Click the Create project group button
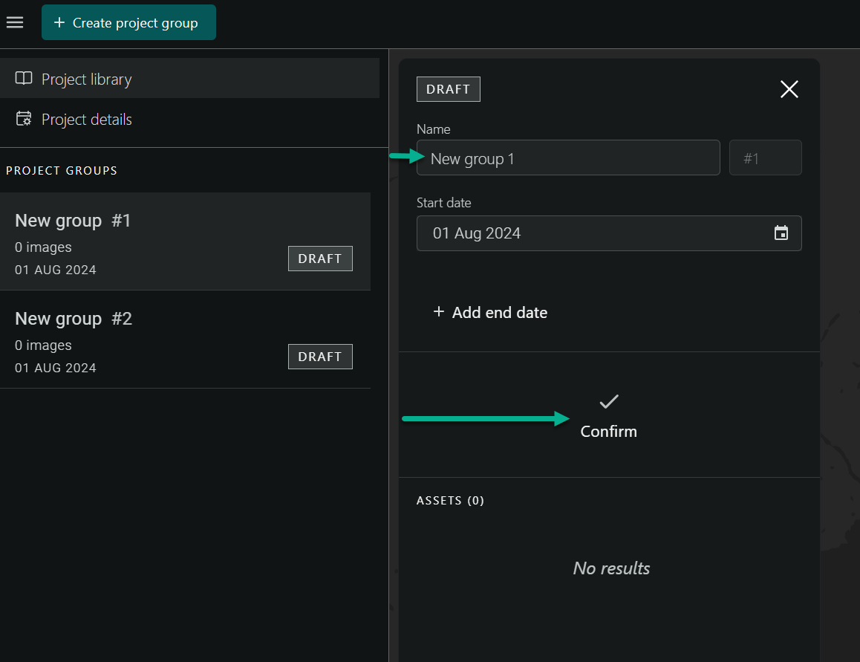 (128, 22)
